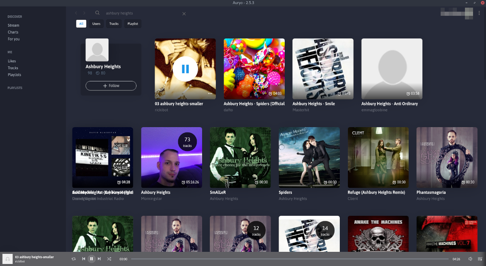Open the Refuge (Ashbury Heights Remix) cover
The height and width of the screenshot is (266, 486).
pos(378,157)
